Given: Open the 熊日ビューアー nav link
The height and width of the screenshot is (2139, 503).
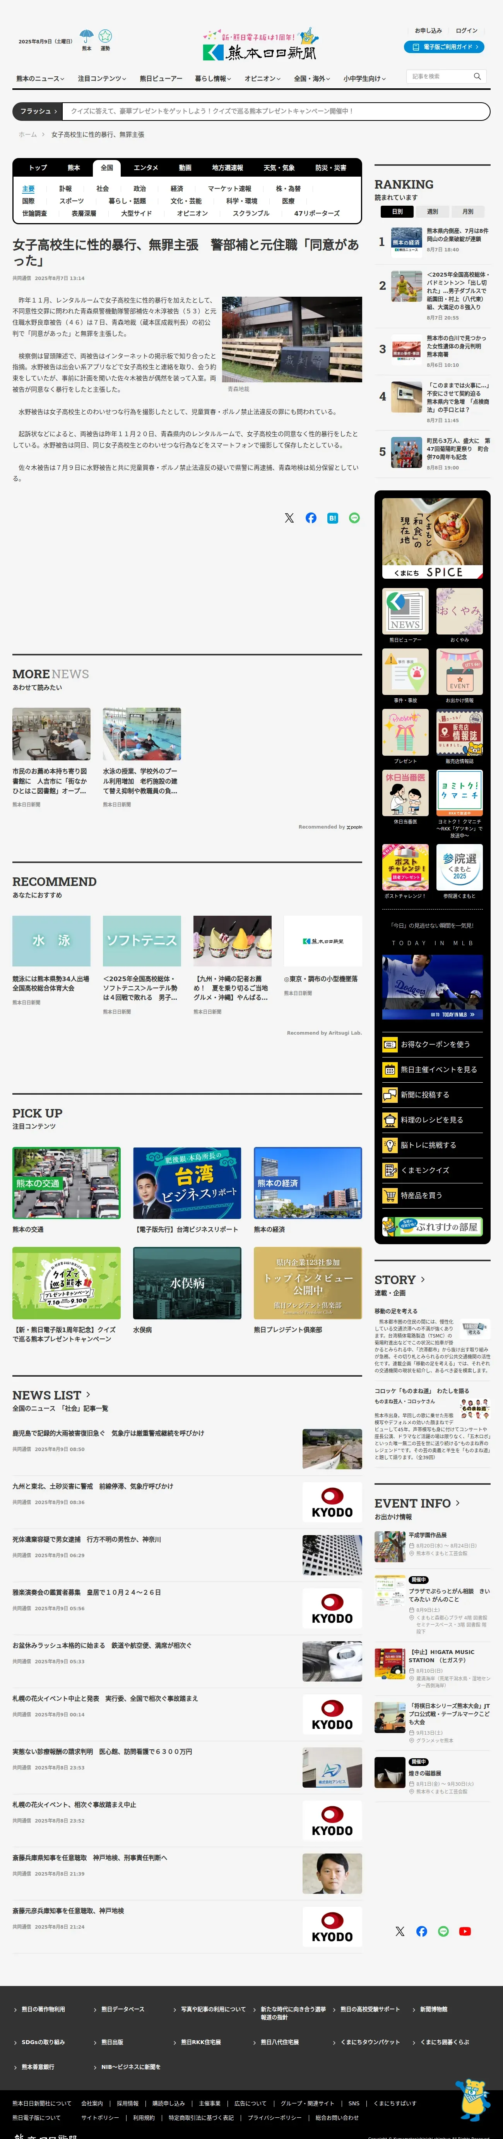Looking at the screenshot, I should 161,78.
